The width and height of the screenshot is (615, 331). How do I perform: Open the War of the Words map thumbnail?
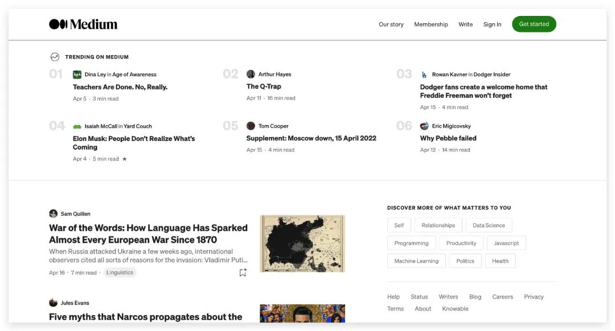[302, 243]
